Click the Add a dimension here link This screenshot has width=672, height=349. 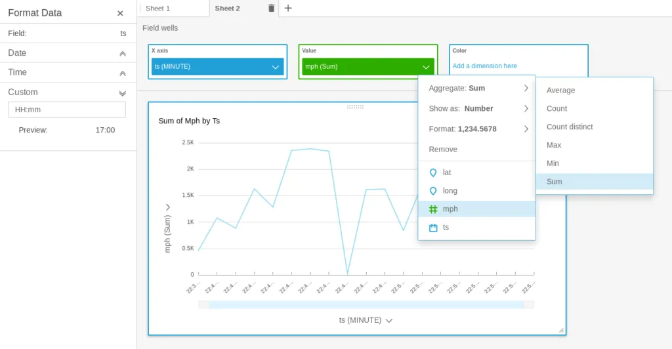click(484, 66)
